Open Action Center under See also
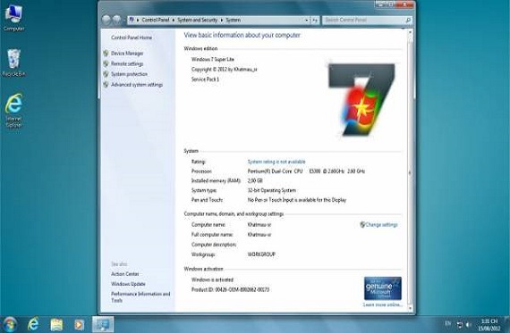This screenshot has height=333, width=510. (x=125, y=274)
